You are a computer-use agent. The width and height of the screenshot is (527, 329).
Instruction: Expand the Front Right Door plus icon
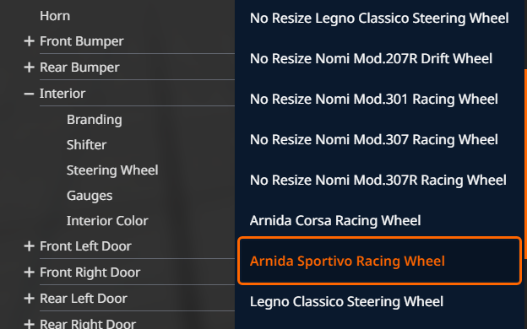point(30,272)
